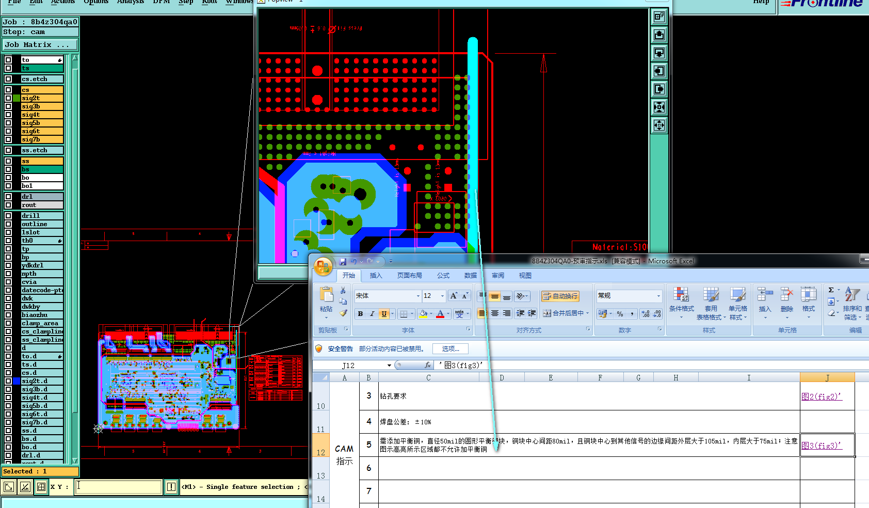Click the Job Matrix button

coord(40,45)
